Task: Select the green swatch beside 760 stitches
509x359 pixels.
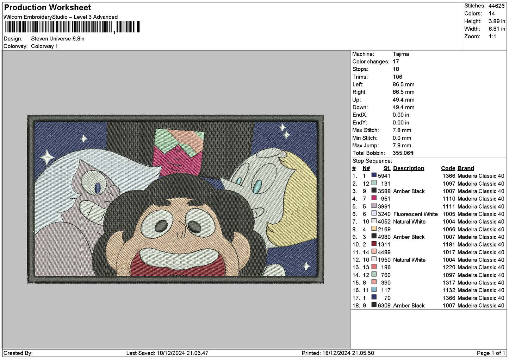Action: coord(374,275)
